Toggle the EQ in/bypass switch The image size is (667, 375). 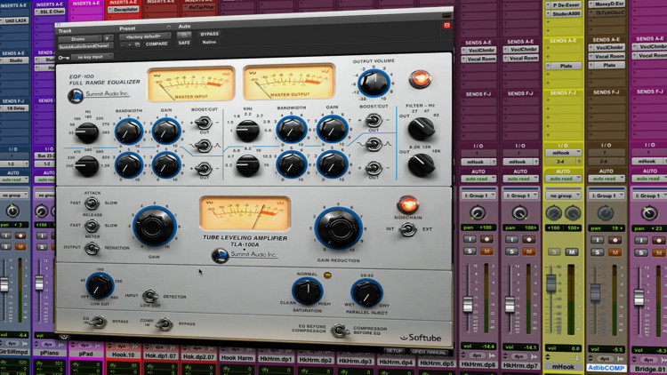coord(99,322)
